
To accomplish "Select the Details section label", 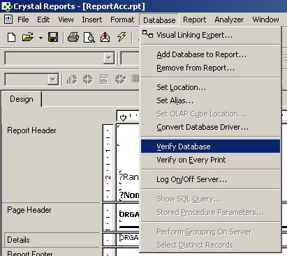I will tap(18, 240).
